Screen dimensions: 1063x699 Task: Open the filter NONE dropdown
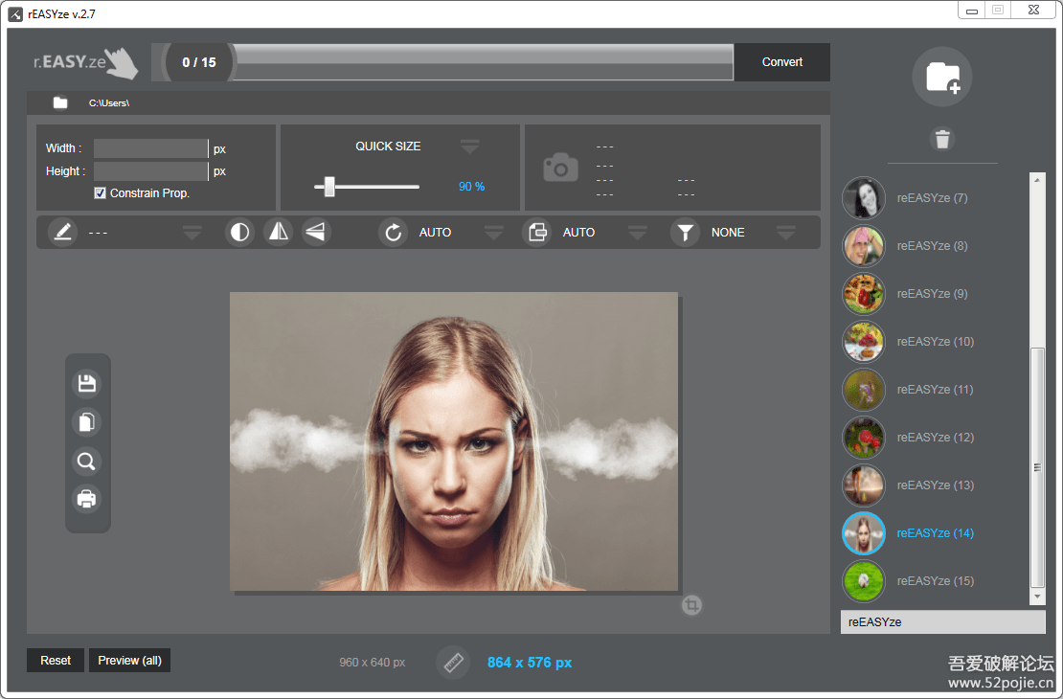click(786, 233)
